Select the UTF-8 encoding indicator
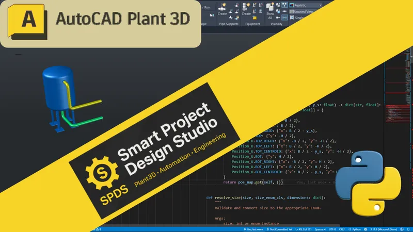Image resolution: width=413 pixels, height=232 pixels. click(332, 229)
